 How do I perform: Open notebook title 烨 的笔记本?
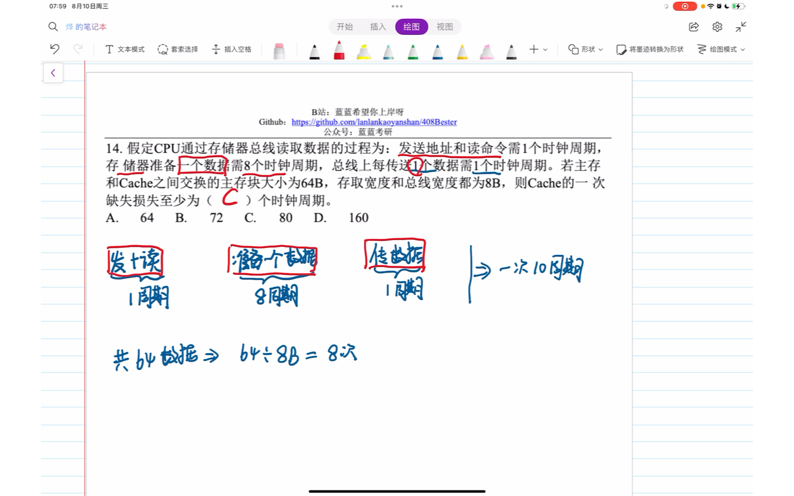pos(86,27)
